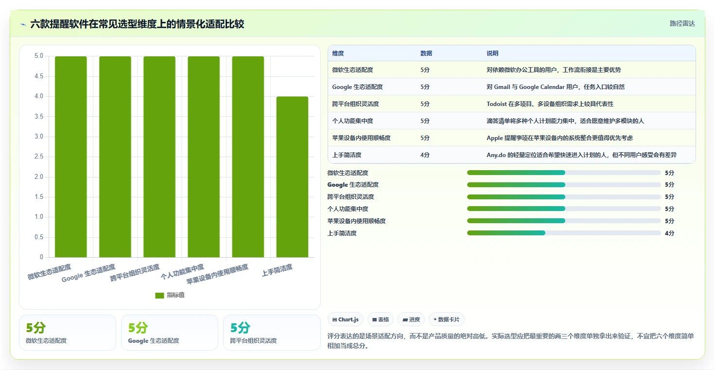The image size is (715, 370).
Task: Click the 苹果设备内使用顺畅度 progress bar
Action: [x=564, y=221]
